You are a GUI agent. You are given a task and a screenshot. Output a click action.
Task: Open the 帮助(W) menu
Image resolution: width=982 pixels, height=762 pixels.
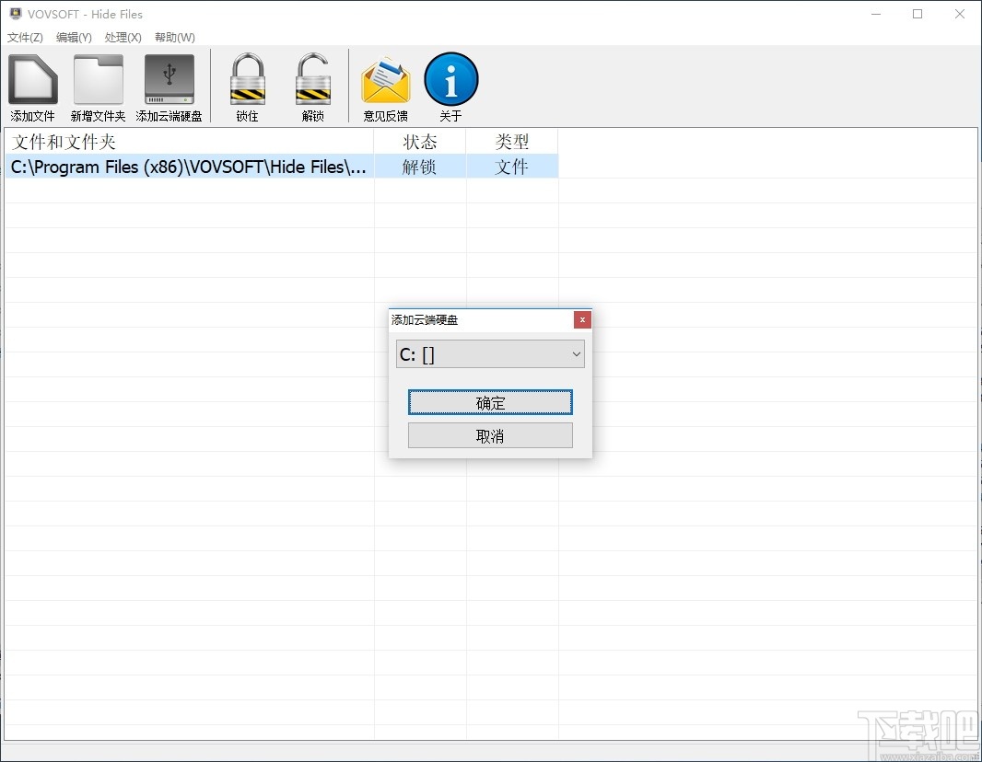point(174,38)
